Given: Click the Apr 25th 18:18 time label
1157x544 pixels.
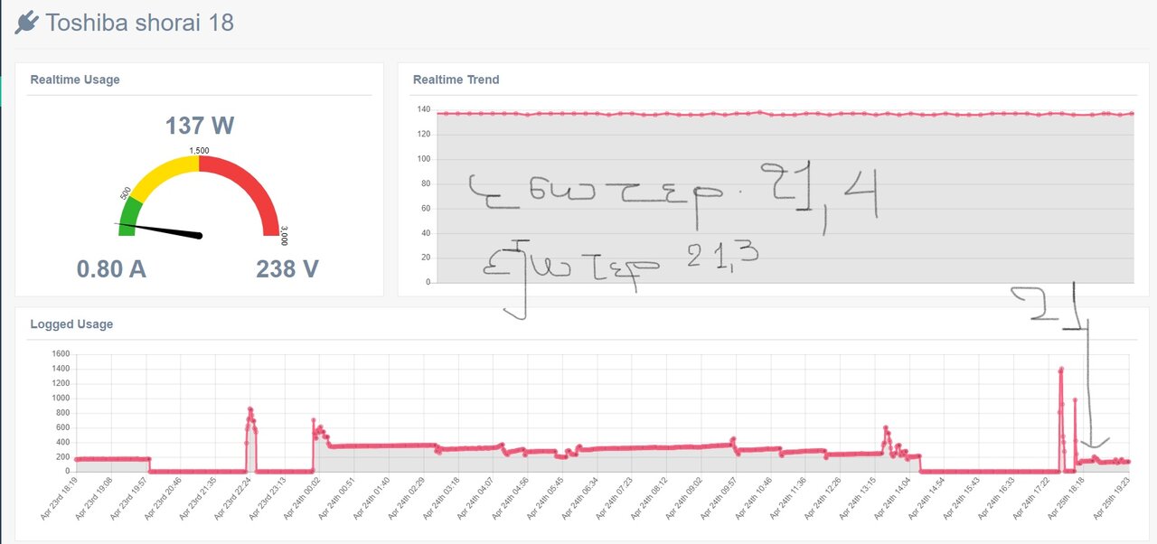Looking at the screenshot, I should [x=1067, y=498].
